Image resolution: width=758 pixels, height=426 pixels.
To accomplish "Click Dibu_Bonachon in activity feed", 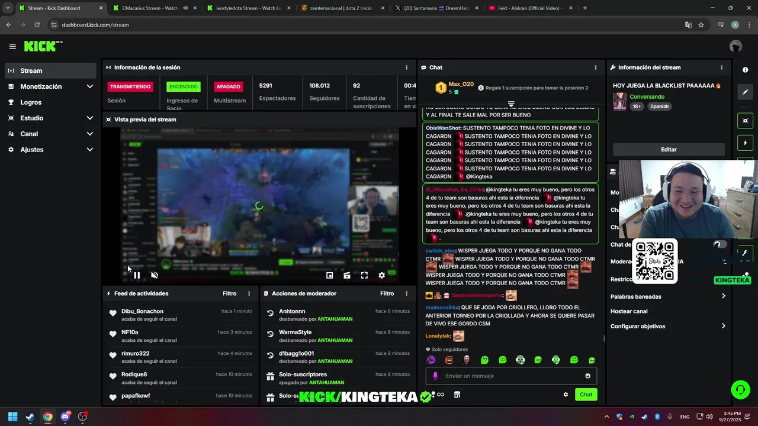I will [x=142, y=311].
